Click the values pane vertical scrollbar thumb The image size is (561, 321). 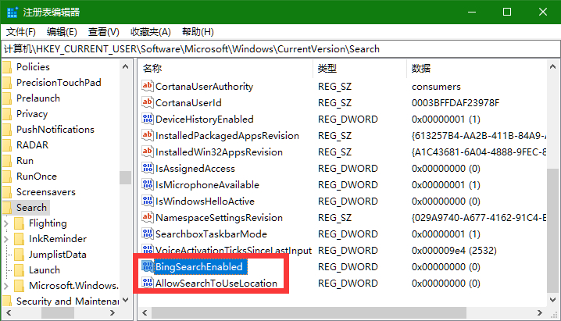click(x=553, y=230)
